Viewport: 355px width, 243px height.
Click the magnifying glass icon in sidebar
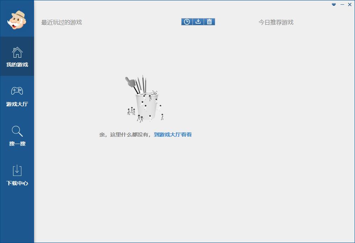coord(17,131)
